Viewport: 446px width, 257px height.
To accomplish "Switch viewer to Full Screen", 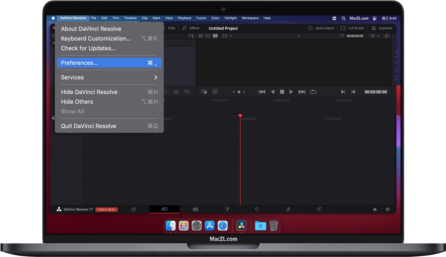I will (352, 28).
